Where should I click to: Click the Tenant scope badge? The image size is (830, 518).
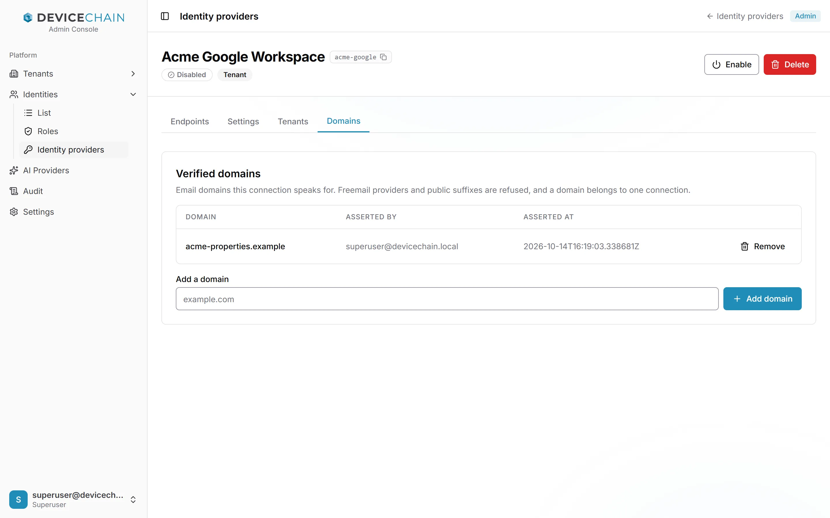click(235, 75)
